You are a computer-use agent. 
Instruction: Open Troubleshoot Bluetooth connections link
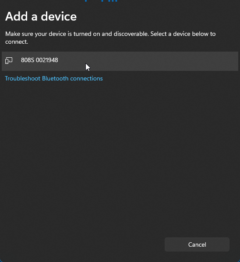tap(54, 79)
